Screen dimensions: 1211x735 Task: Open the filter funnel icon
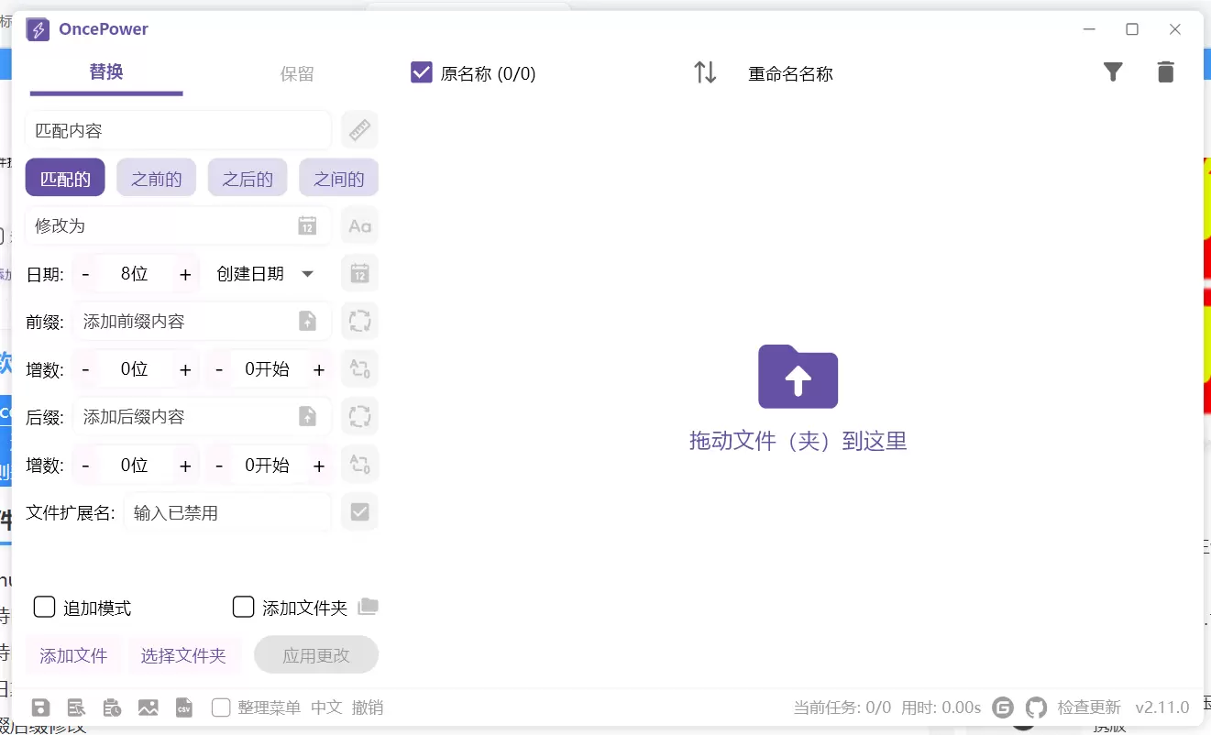tap(1113, 71)
